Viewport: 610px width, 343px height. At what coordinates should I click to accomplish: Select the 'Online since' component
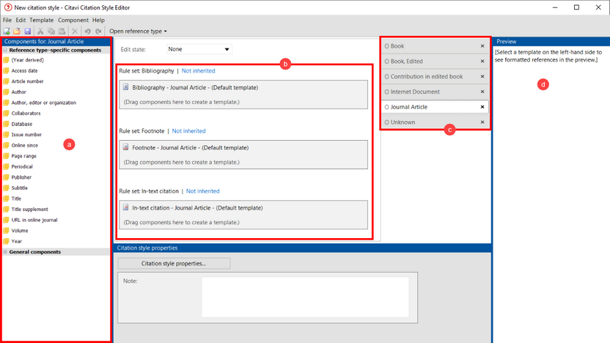[24, 145]
